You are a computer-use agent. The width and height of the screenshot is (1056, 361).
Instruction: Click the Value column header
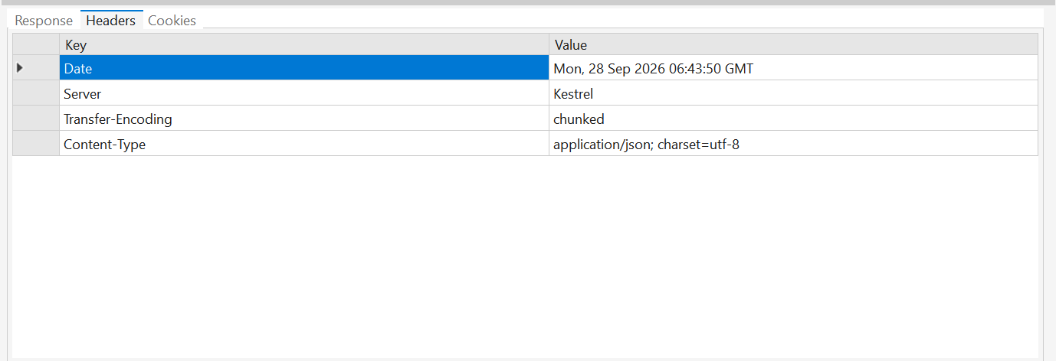pos(793,45)
